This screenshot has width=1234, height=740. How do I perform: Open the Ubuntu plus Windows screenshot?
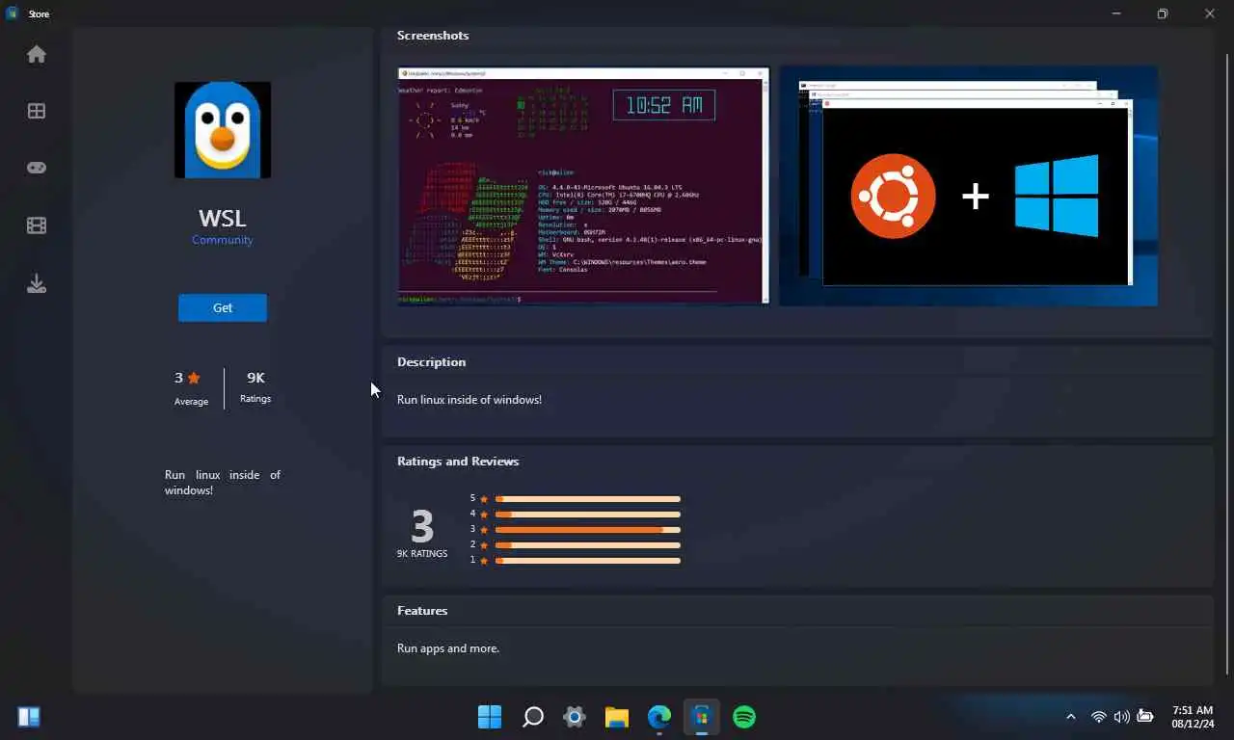coord(969,186)
